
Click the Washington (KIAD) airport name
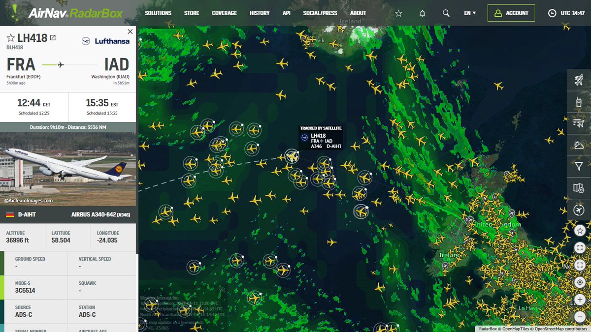(x=110, y=77)
